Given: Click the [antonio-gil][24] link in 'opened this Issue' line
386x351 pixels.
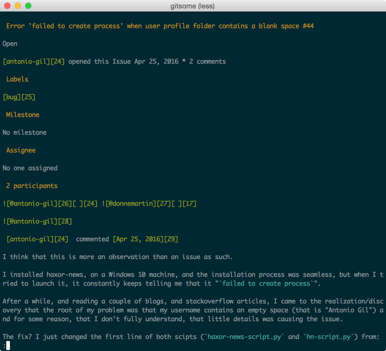Looking at the screenshot, I should point(34,62).
